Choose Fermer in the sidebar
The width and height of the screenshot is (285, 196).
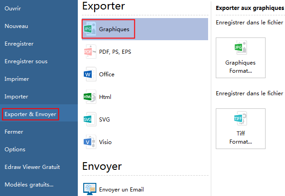coord(14,132)
